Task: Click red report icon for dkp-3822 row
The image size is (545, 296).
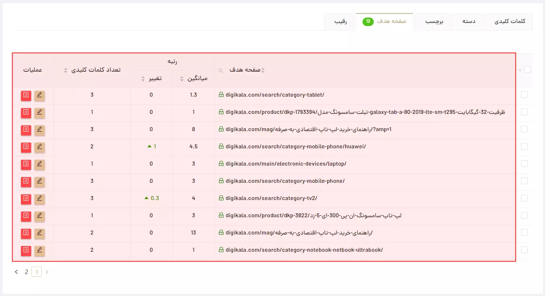Action: point(26,216)
